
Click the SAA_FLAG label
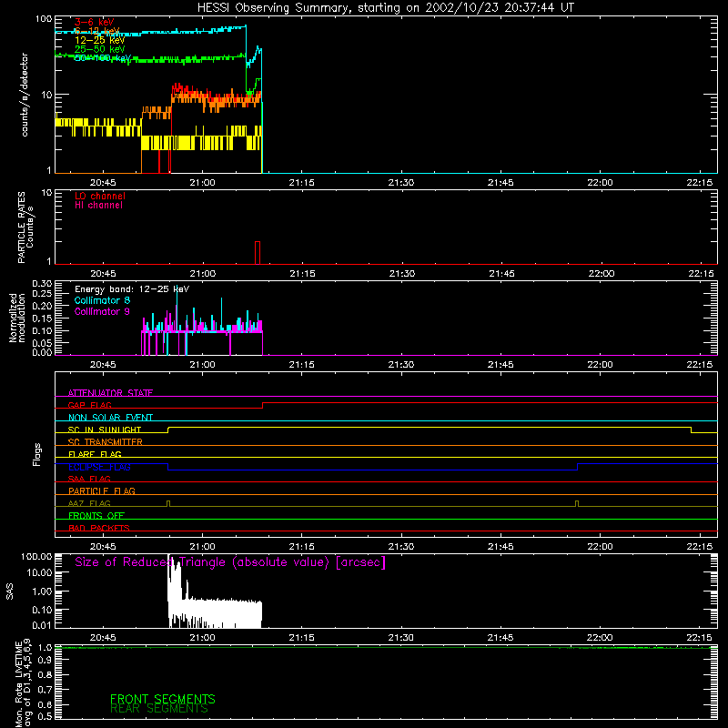click(x=89, y=479)
